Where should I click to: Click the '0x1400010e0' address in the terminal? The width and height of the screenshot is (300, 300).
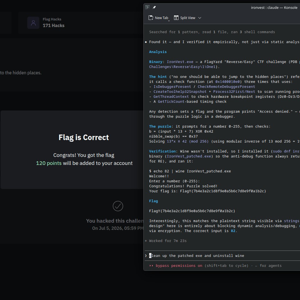[227, 82]
